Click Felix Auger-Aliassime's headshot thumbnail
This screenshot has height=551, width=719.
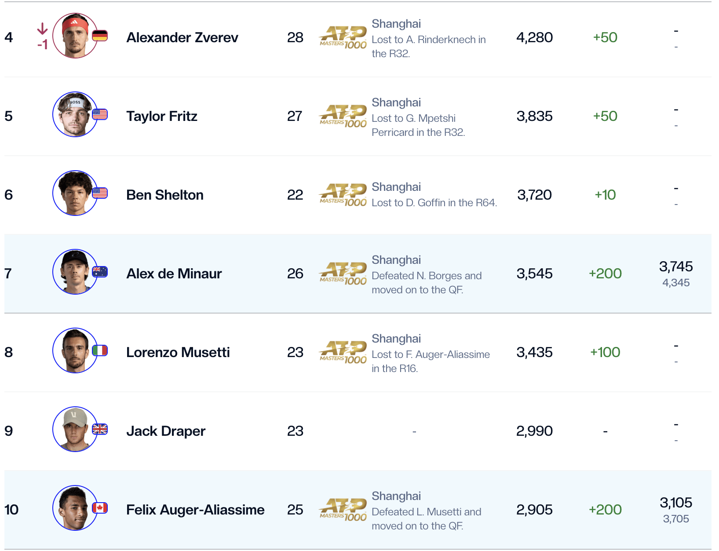pos(75,508)
